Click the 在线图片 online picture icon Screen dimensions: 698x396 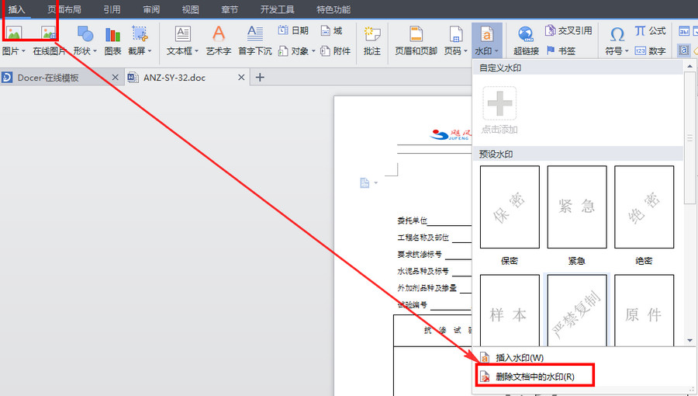tap(49, 34)
